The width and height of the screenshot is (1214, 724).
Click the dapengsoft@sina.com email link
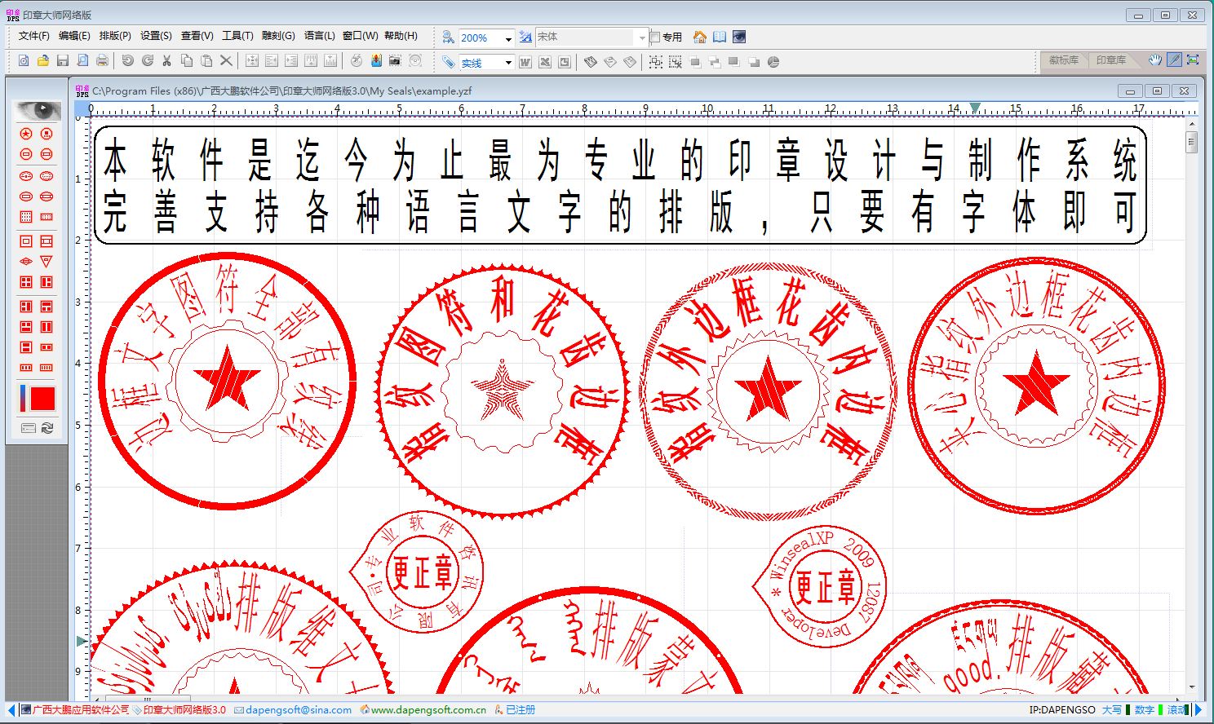point(298,710)
